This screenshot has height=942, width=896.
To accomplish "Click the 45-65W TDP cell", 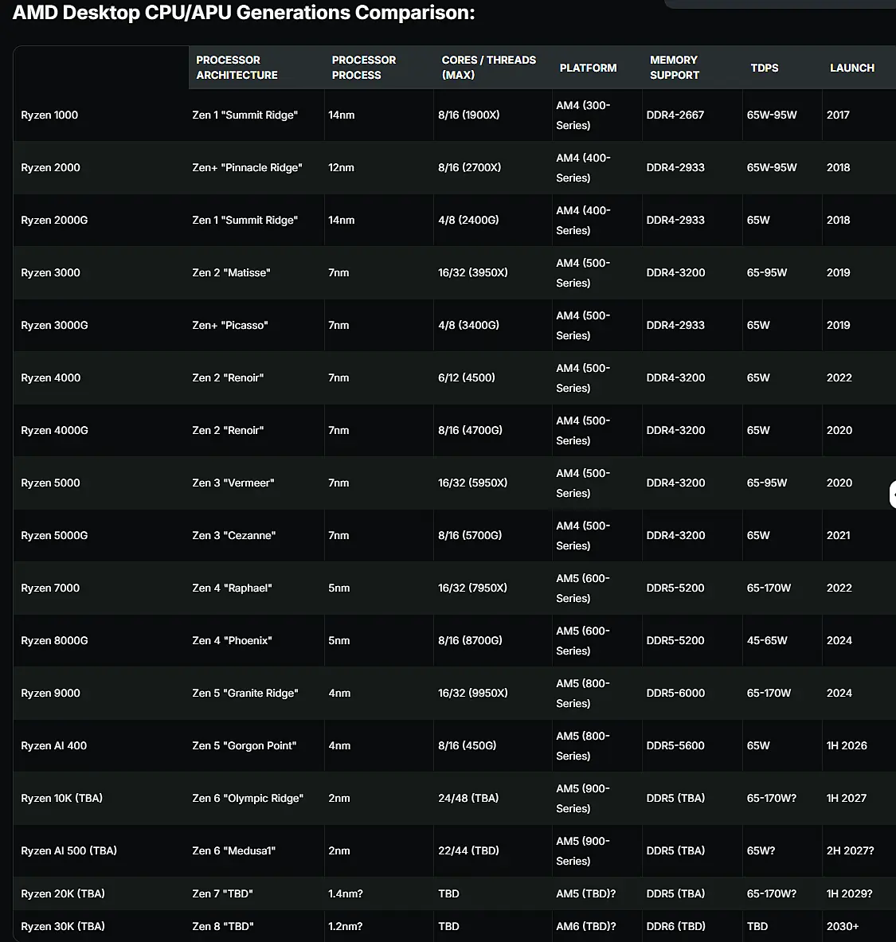I will [767, 640].
